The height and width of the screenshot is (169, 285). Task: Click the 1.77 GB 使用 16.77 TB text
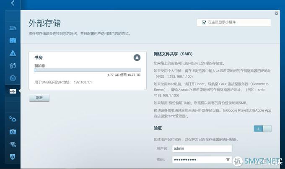(x=124, y=75)
